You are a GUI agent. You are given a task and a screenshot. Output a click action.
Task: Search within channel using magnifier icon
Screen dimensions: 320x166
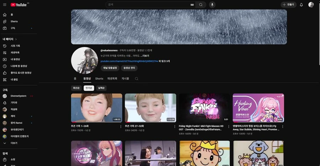coord(137,79)
